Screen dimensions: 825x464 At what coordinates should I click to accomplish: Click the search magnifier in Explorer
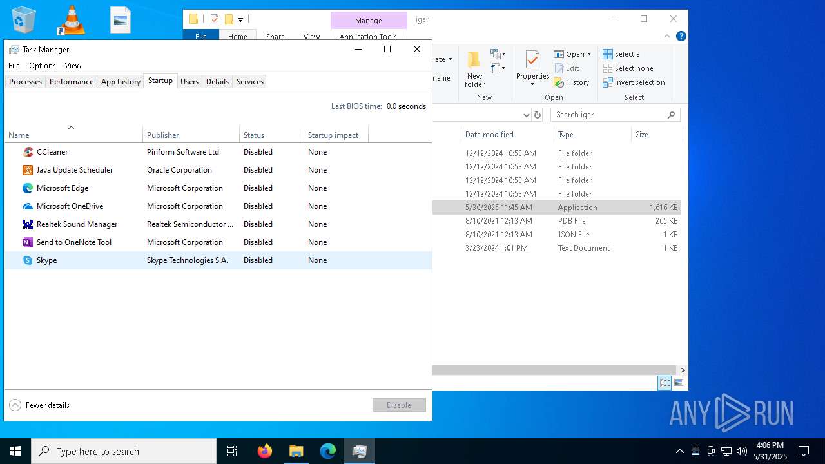pos(671,115)
